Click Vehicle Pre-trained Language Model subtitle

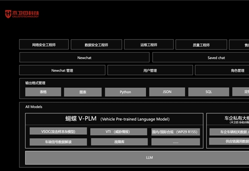point(135,119)
